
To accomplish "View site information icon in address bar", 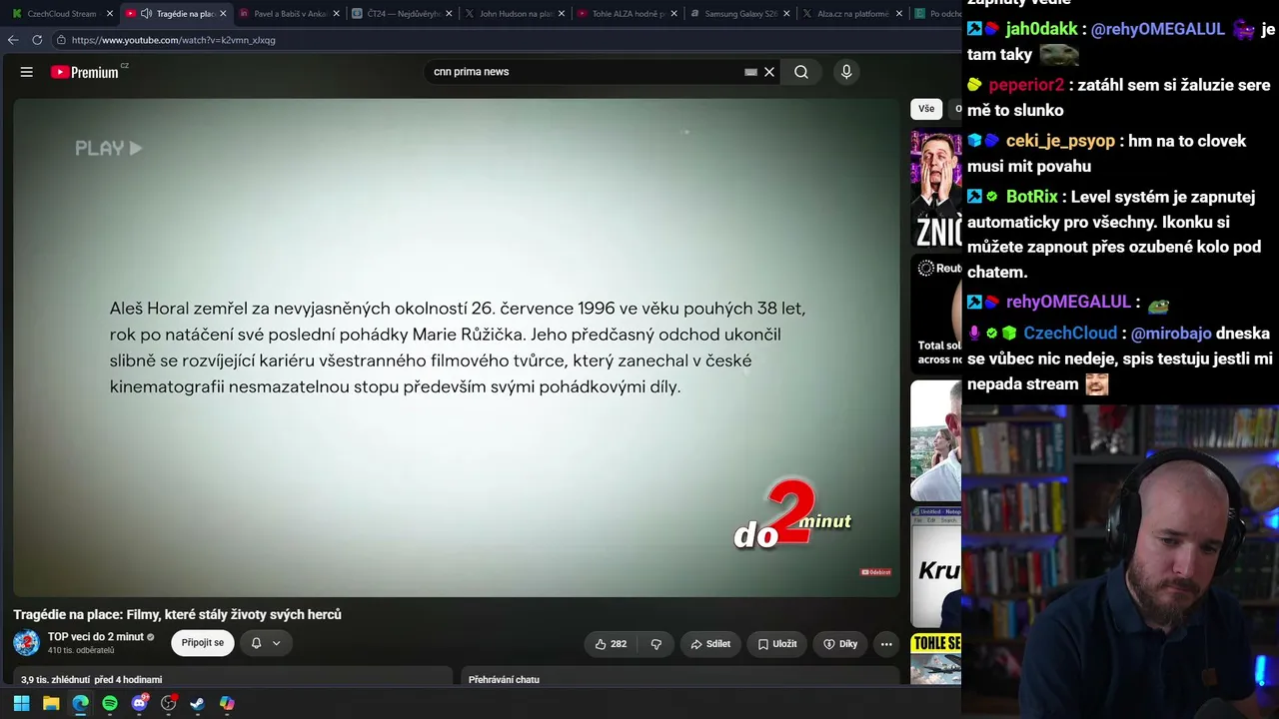I will tap(61, 40).
